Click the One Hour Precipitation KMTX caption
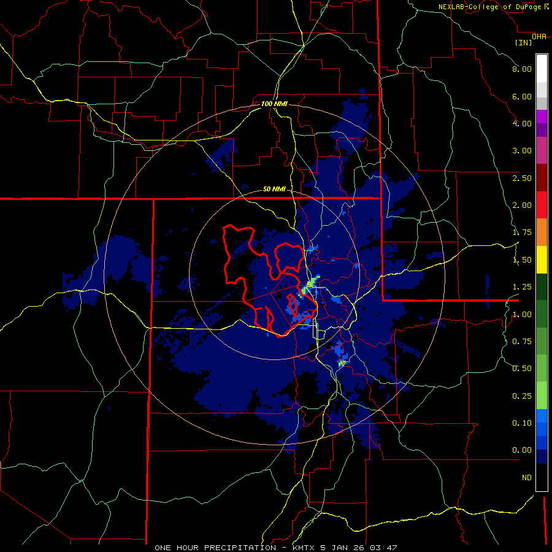Image resolution: width=552 pixels, height=552 pixels. (275, 548)
